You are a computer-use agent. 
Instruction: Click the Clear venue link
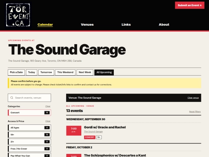(x=193, y=98)
